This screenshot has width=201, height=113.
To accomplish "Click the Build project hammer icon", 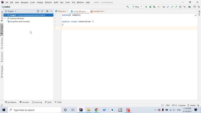I will click(x=128, y=7).
